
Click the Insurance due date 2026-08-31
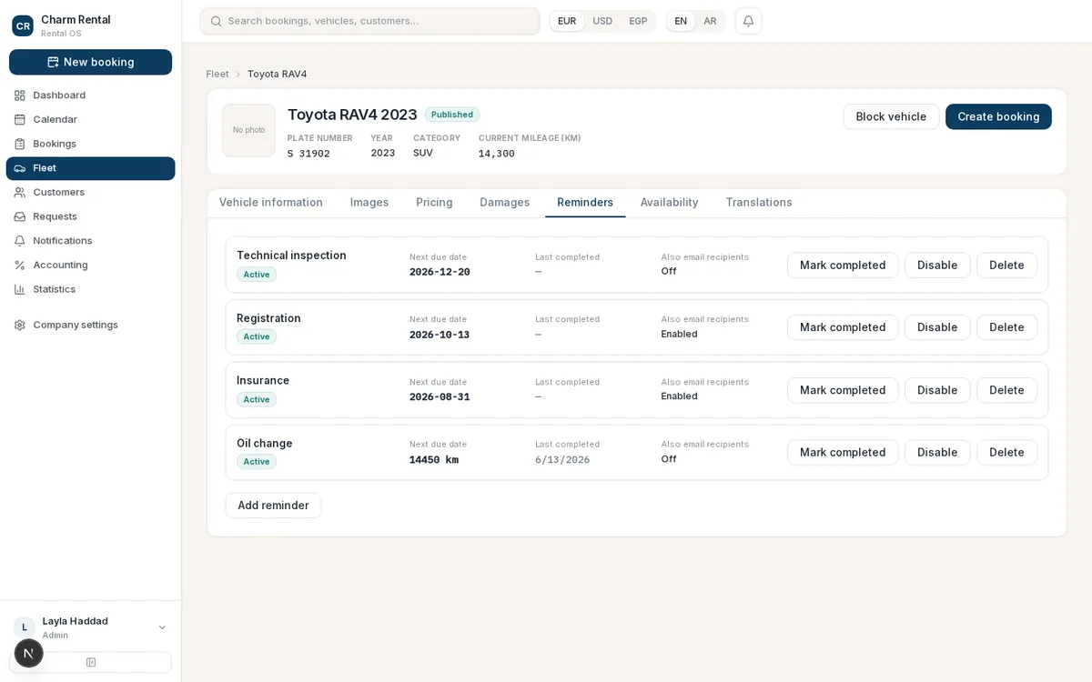click(x=440, y=397)
